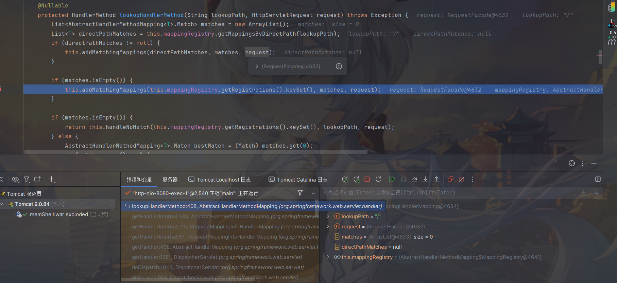The width and height of the screenshot is (617, 283).
Task: Select getHandler:498 stack frame
Action: coord(220,247)
